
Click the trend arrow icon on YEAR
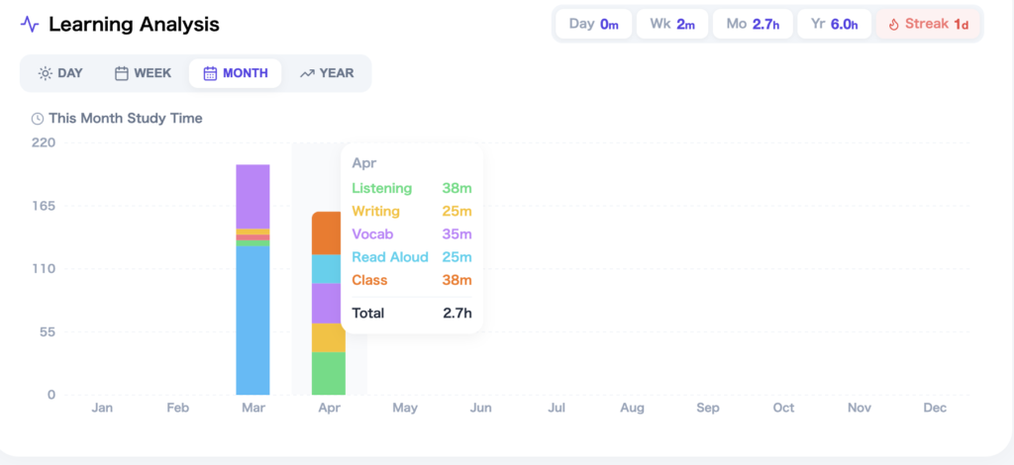click(x=307, y=73)
